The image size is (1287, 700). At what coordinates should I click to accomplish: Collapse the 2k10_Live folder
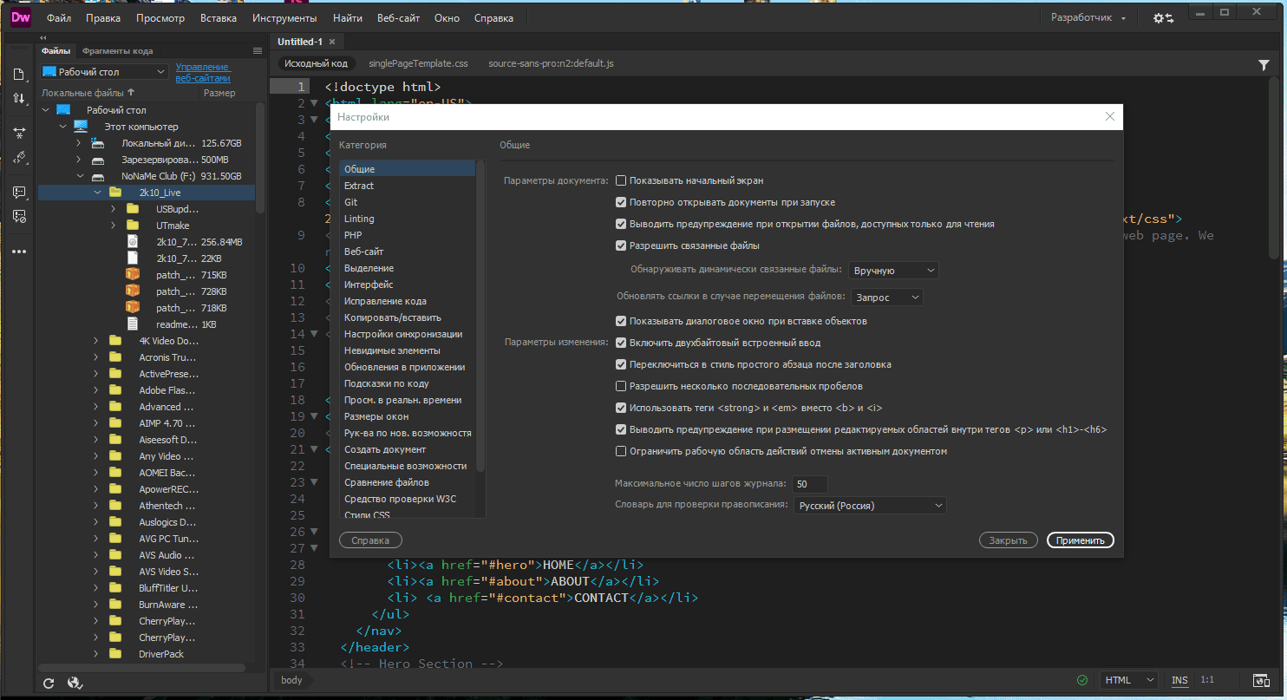97,193
